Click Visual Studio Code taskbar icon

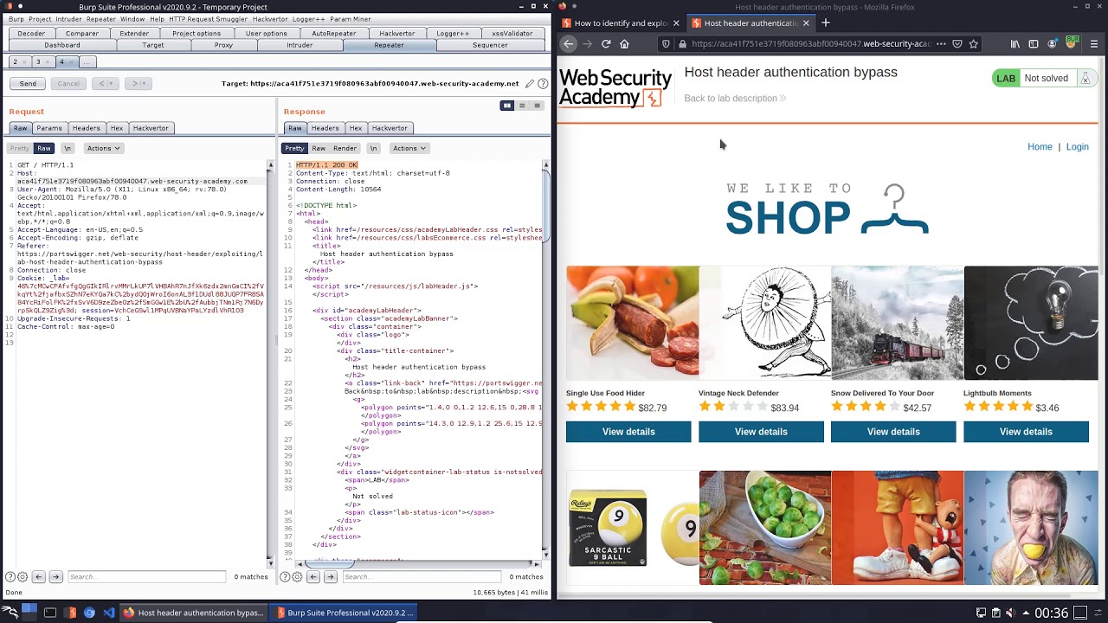point(109,613)
